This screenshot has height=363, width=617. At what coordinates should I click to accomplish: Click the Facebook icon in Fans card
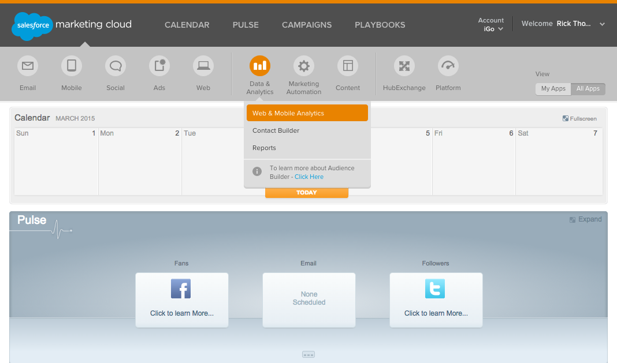181,289
